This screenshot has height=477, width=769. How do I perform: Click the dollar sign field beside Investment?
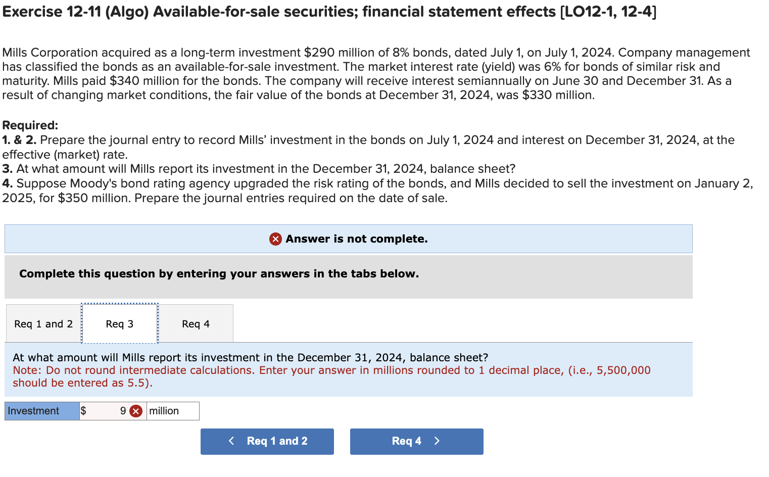click(x=85, y=411)
